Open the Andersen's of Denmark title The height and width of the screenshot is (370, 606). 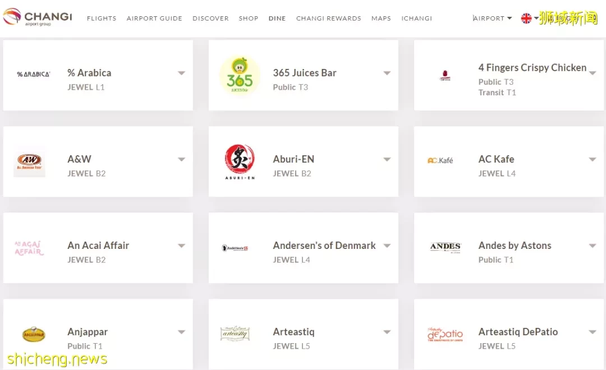(324, 245)
